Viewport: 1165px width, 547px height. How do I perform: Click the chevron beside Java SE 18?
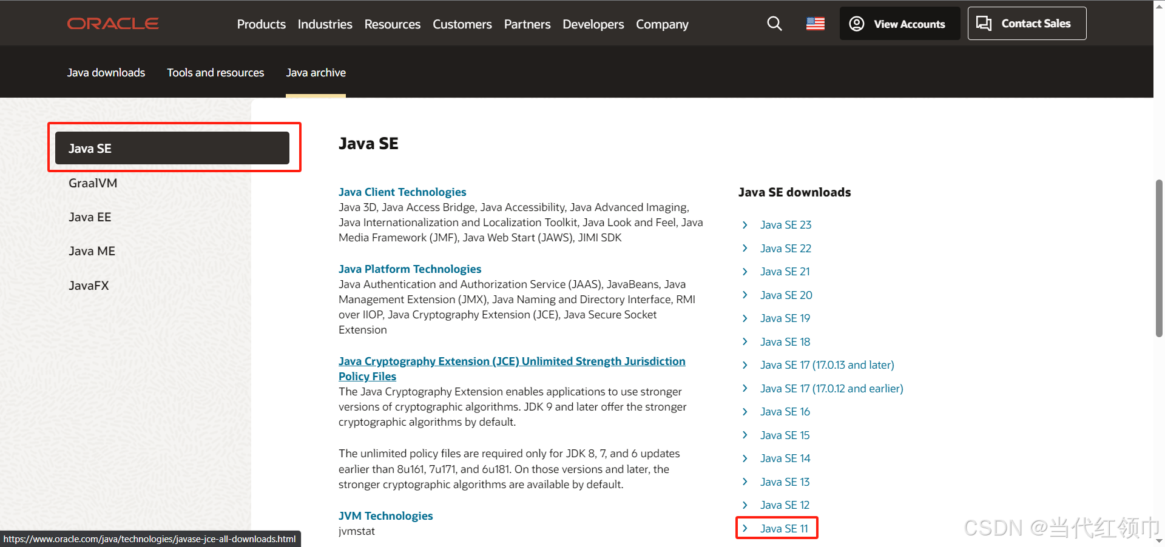(x=745, y=342)
